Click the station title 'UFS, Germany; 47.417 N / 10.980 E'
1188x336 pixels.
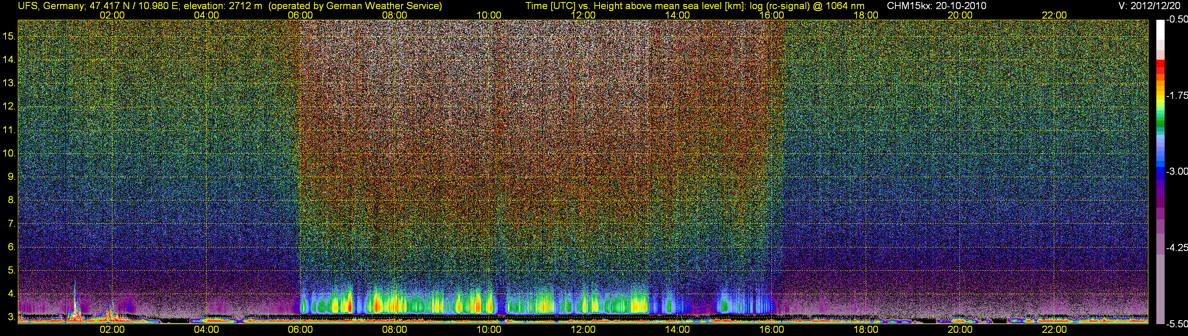point(98,6)
